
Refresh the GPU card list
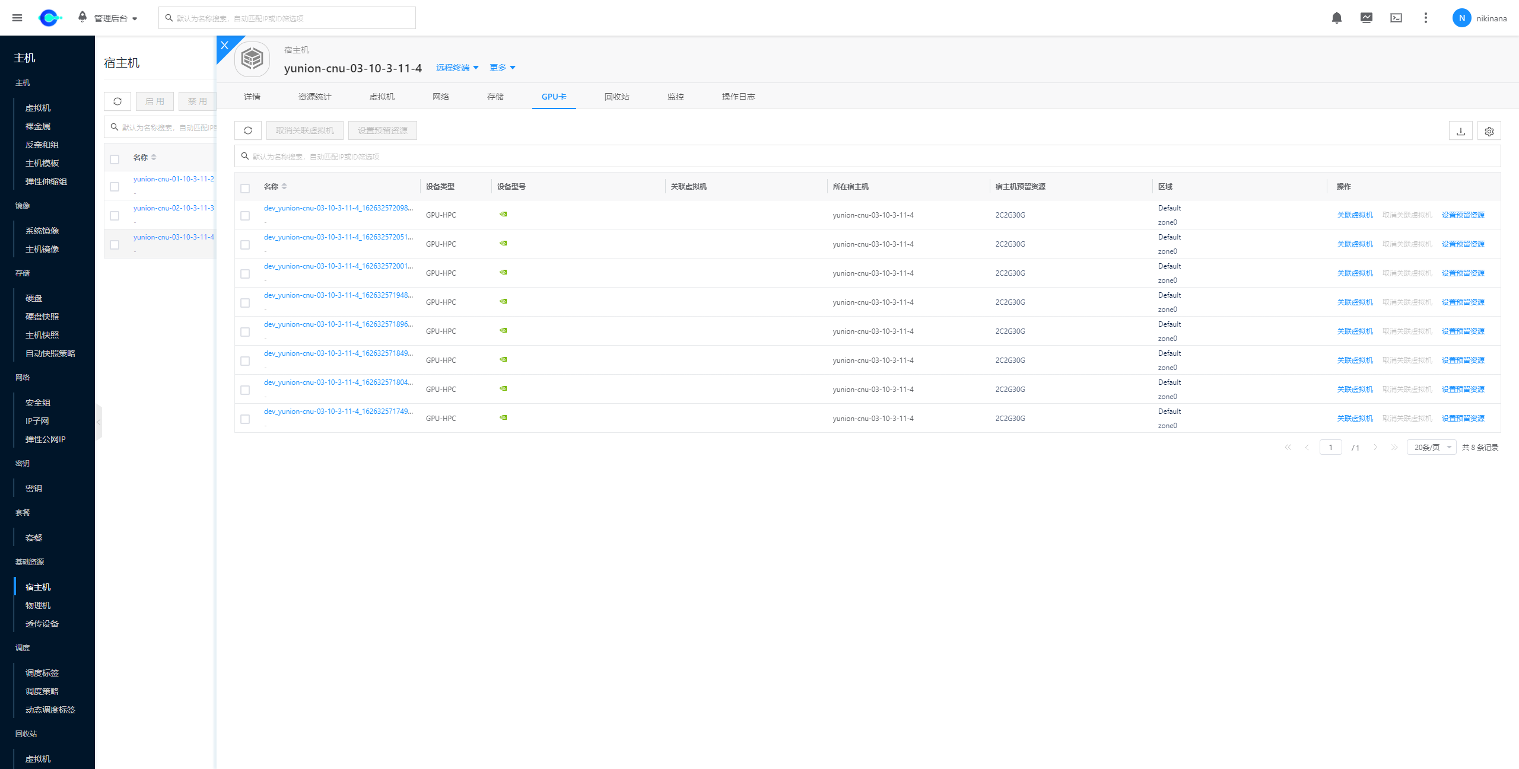pyautogui.click(x=248, y=130)
